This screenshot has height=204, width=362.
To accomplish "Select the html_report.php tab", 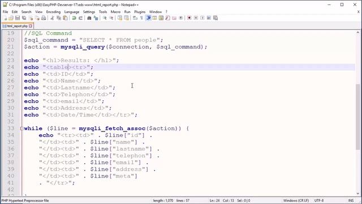I will coord(17,26).
